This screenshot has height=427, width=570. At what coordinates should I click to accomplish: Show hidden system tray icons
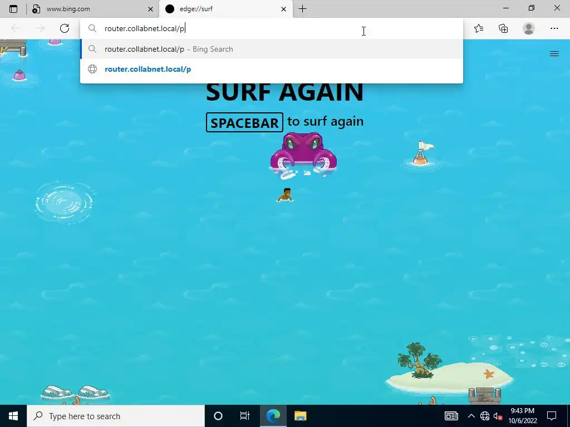tap(471, 416)
